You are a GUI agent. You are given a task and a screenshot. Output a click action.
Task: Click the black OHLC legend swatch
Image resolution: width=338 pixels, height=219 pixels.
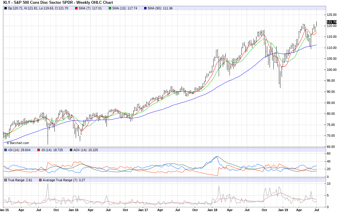(6, 8)
